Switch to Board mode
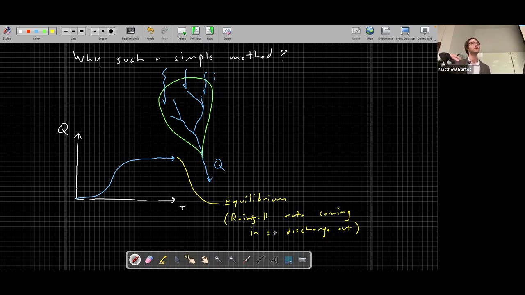The width and height of the screenshot is (525, 295). (x=356, y=33)
